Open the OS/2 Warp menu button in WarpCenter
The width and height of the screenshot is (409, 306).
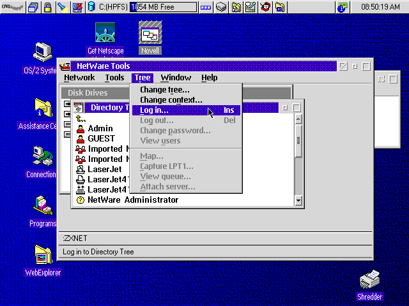tap(13, 7)
